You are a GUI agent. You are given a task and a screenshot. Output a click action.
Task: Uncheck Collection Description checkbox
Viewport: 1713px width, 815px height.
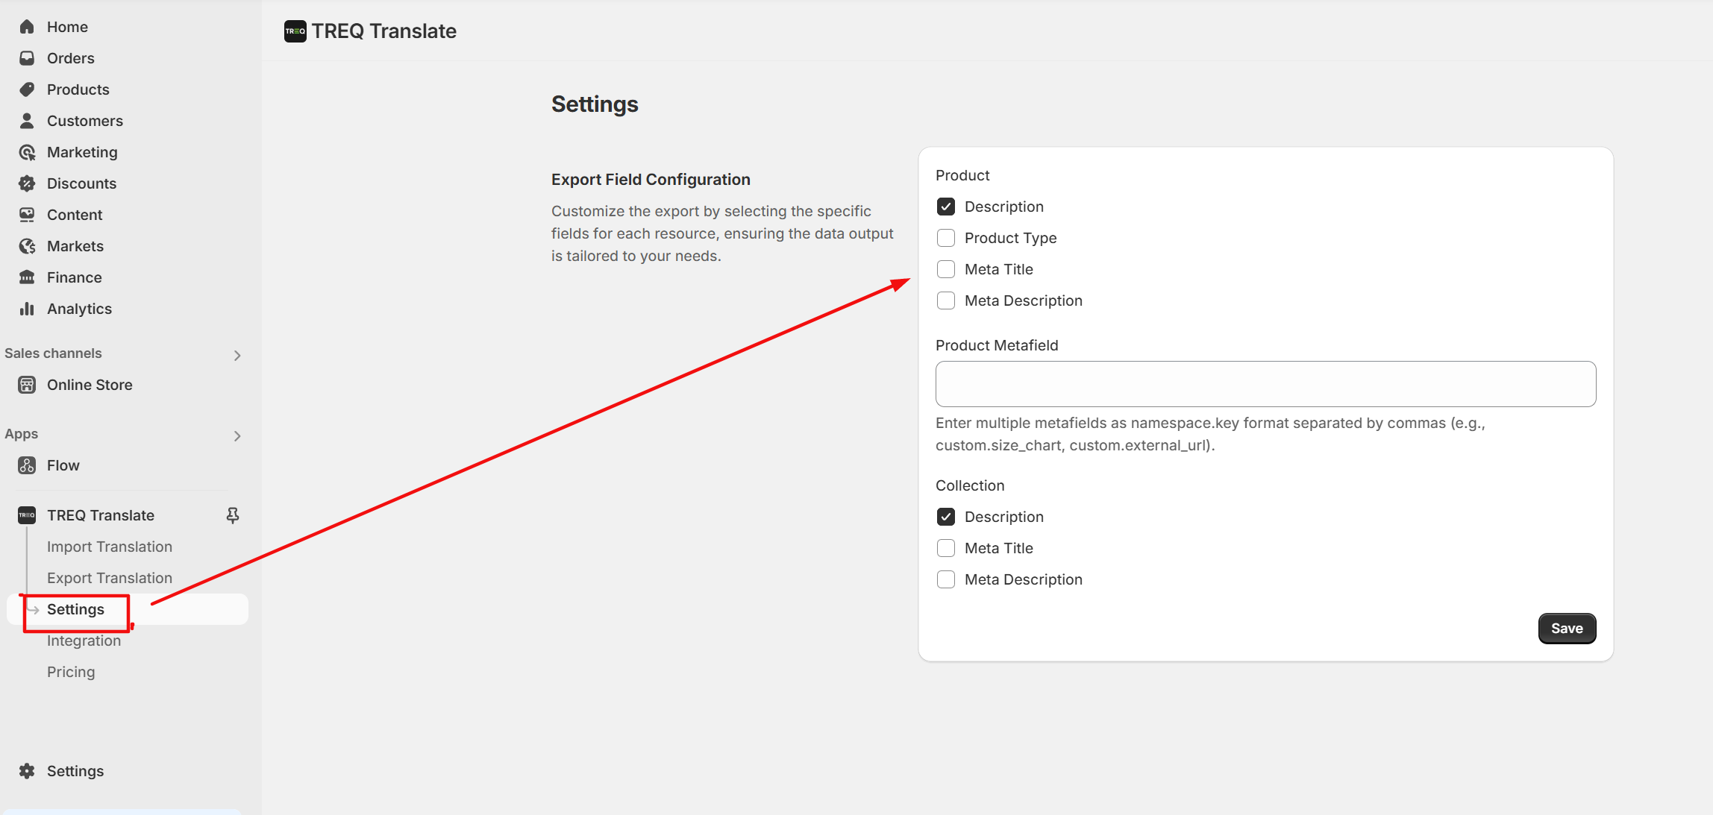tap(946, 517)
